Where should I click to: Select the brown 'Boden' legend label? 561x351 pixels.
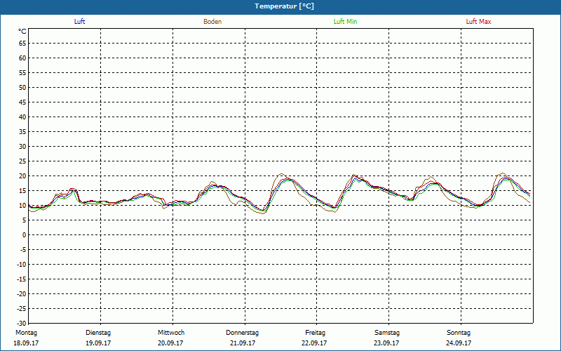[212, 22]
